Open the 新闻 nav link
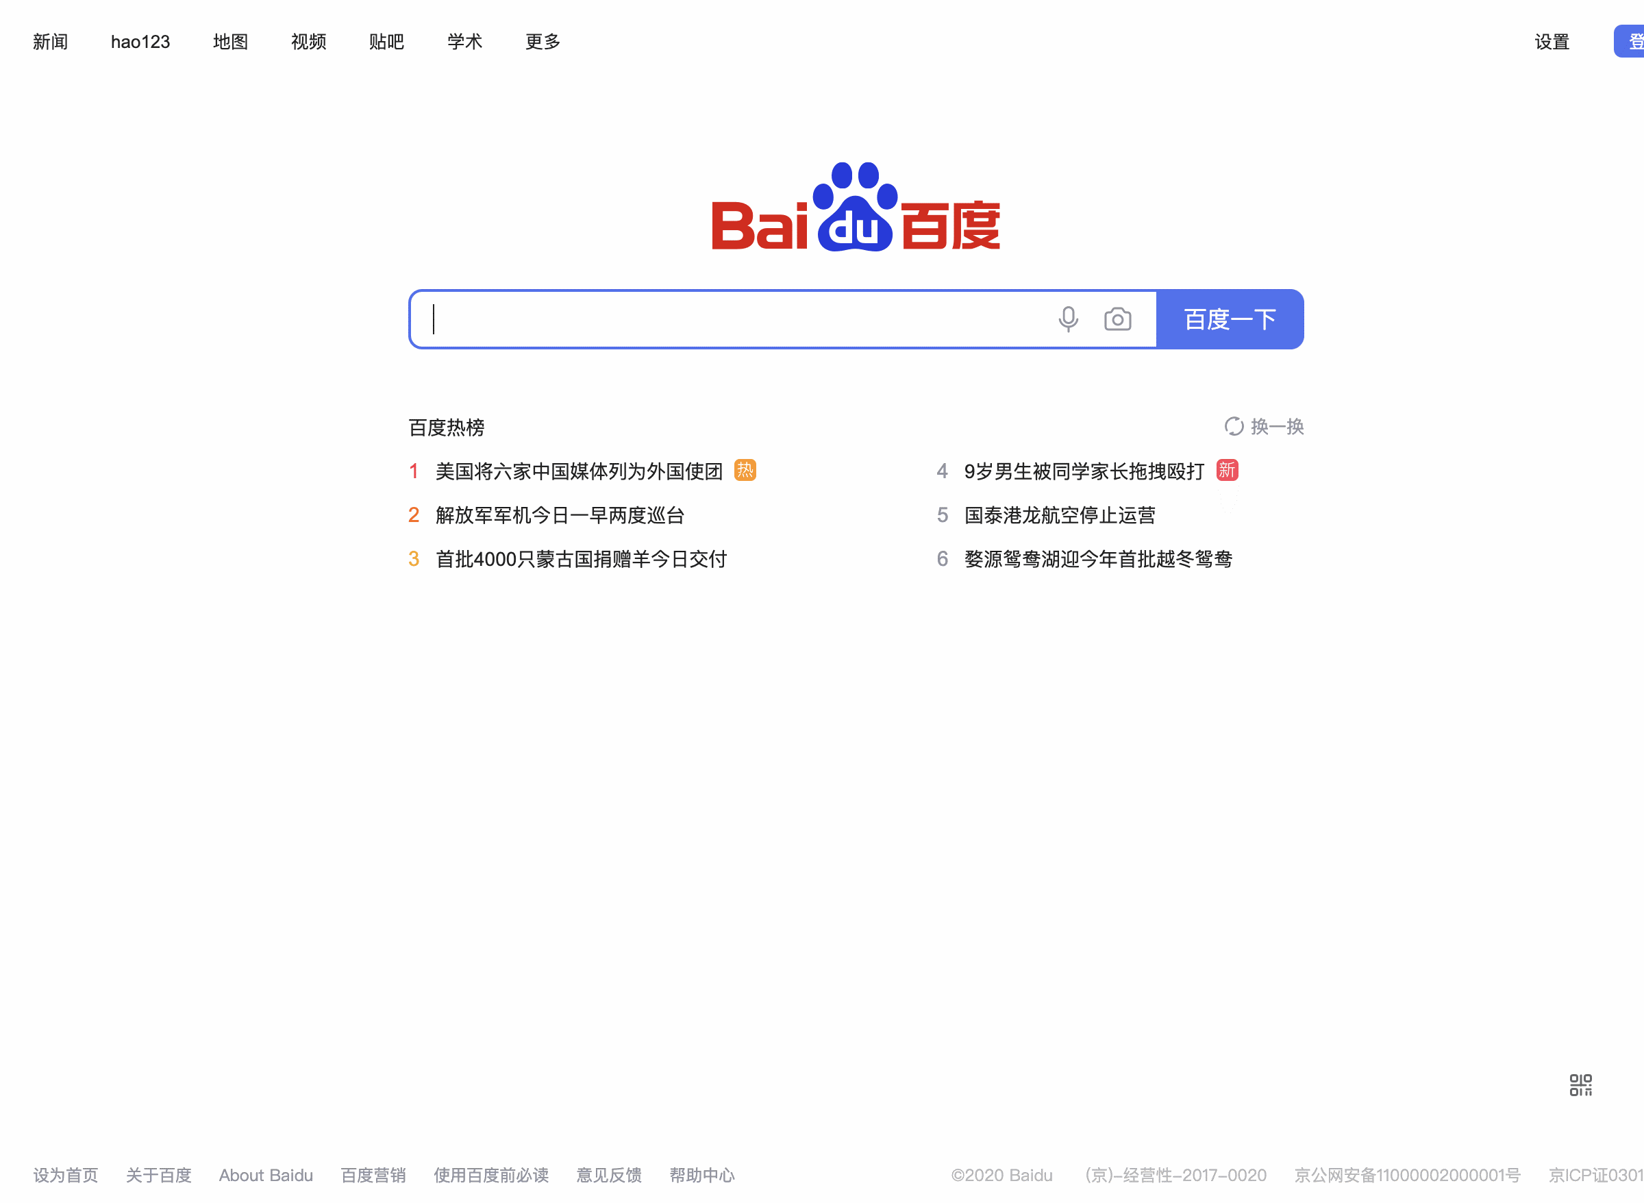This screenshot has width=1644, height=1203. pyautogui.click(x=50, y=42)
